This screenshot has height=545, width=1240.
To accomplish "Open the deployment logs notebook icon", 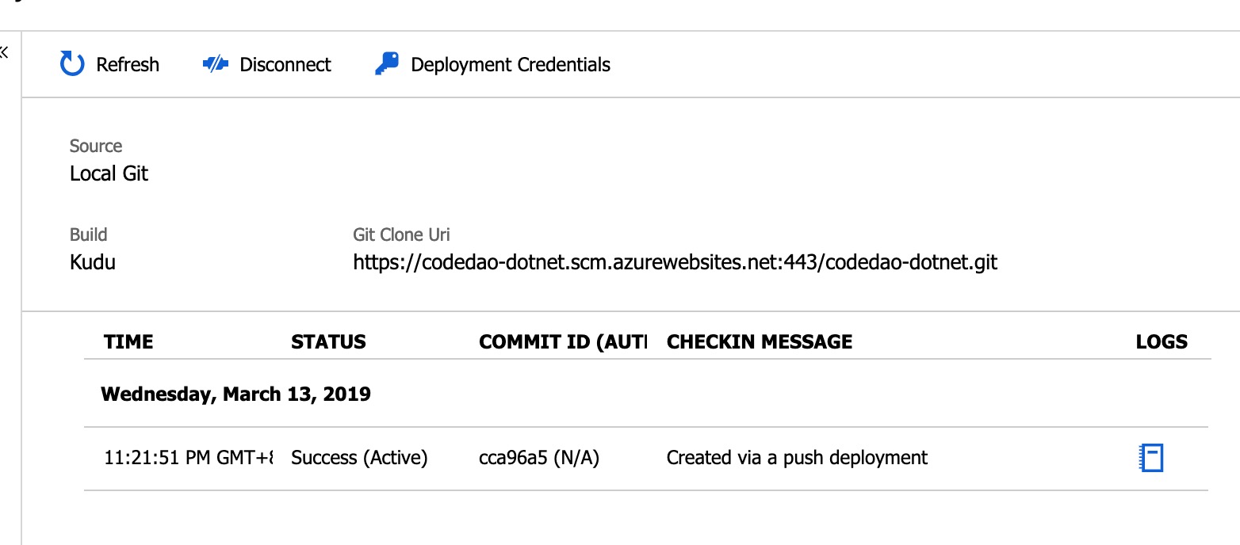I will (1151, 458).
